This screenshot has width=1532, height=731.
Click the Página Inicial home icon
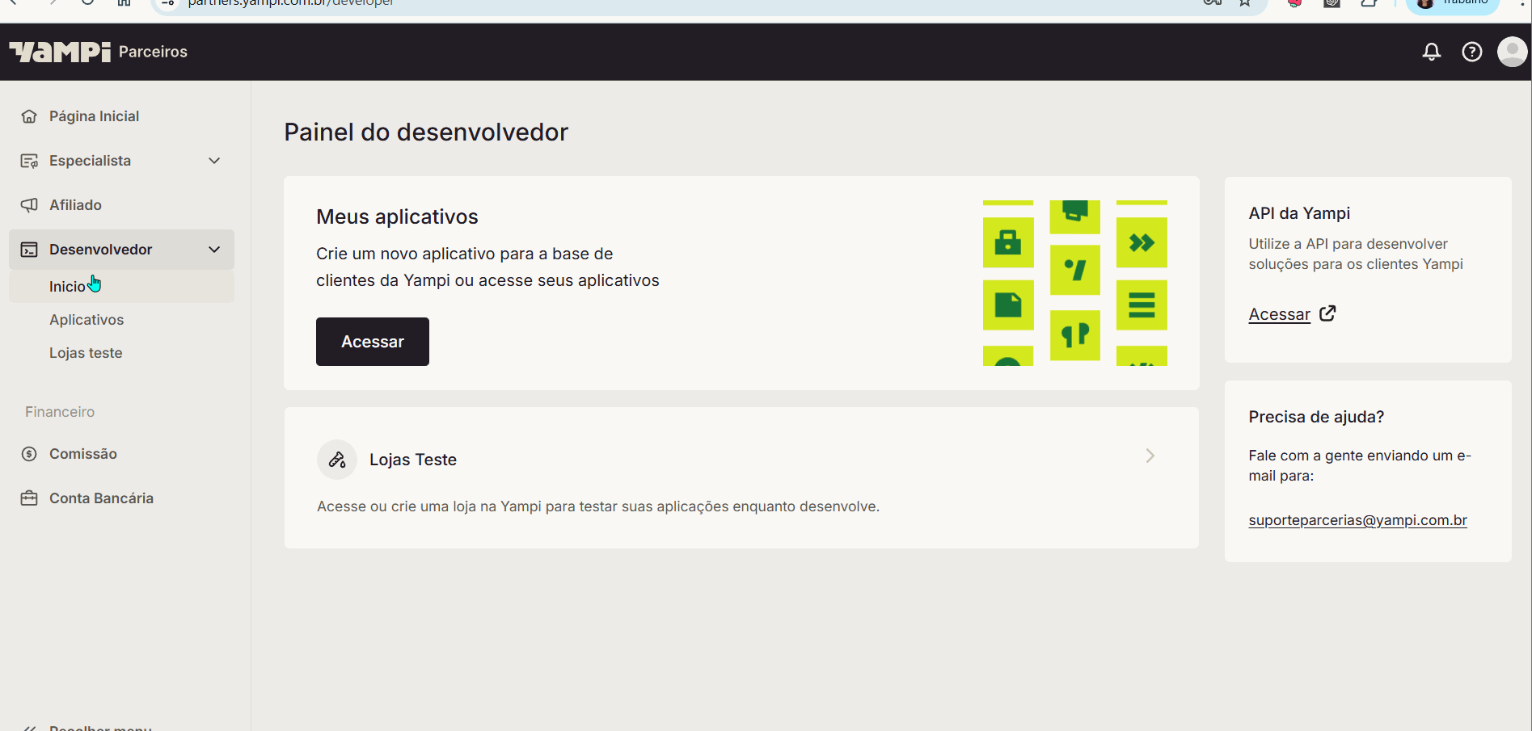tap(29, 116)
